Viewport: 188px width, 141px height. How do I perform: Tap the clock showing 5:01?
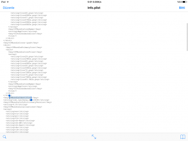(x=90, y=2)
